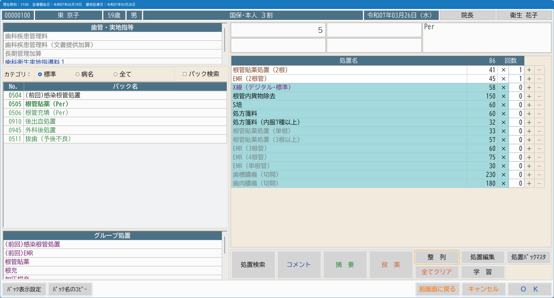Click plus icon on 根管内異物除去 row
The height and width of the screenshot is (298, 554).
[x=529, y=96]
